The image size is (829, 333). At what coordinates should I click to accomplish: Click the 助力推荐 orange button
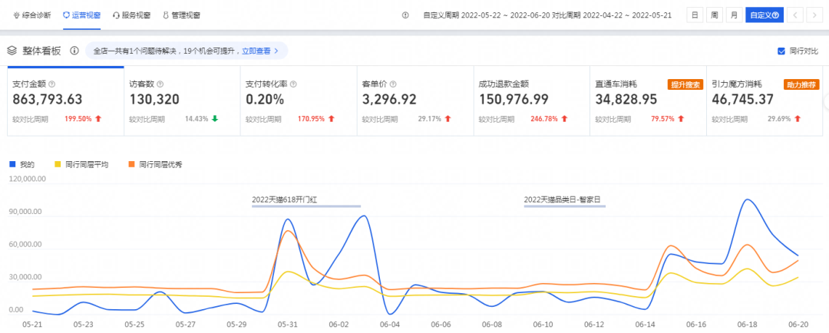pyautogui.click(x=801, y=84)
